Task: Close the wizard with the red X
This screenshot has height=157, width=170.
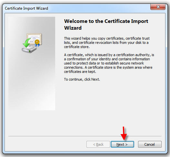Action: (158, 7)
